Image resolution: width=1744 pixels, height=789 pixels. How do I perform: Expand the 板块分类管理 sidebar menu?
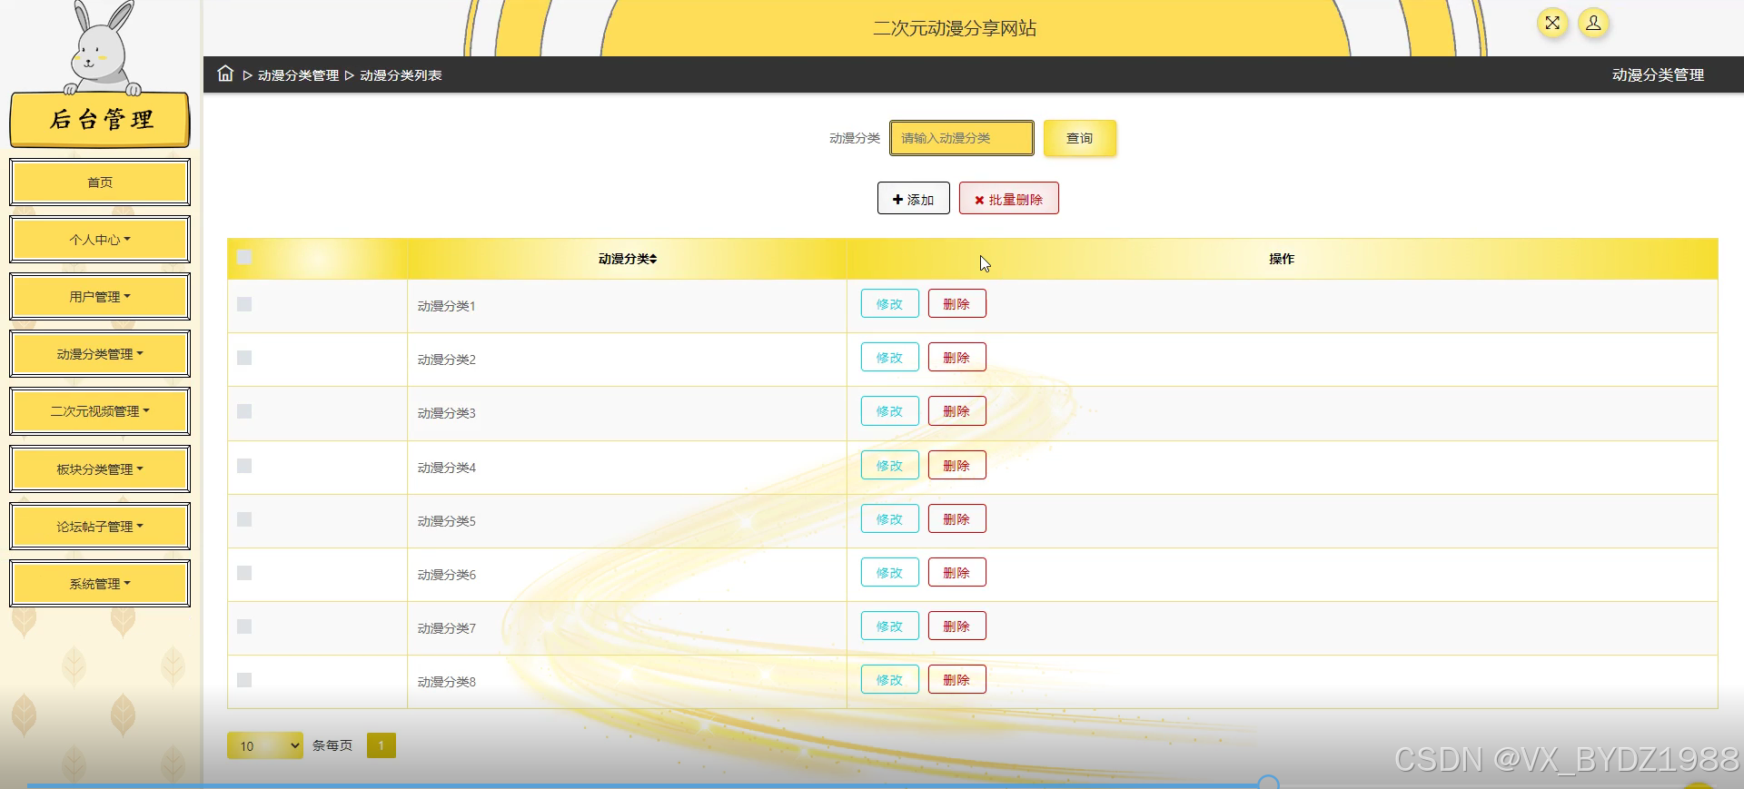pos(100,469)
